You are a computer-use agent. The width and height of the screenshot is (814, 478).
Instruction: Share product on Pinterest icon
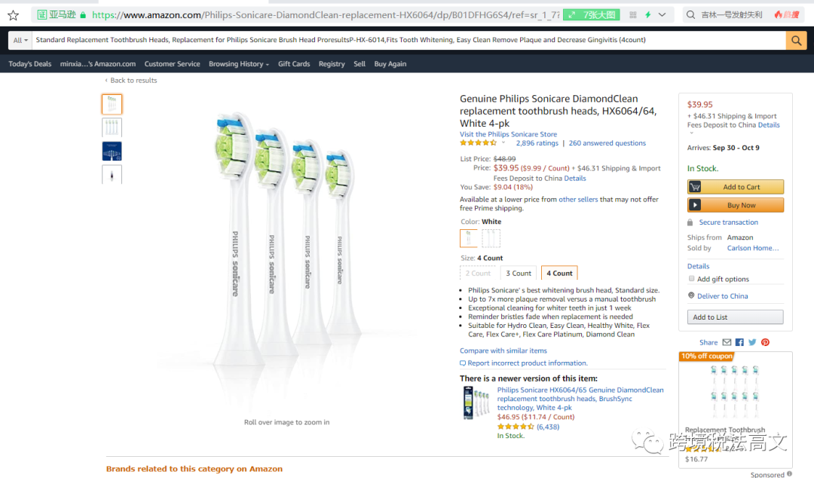pos(765,342)
